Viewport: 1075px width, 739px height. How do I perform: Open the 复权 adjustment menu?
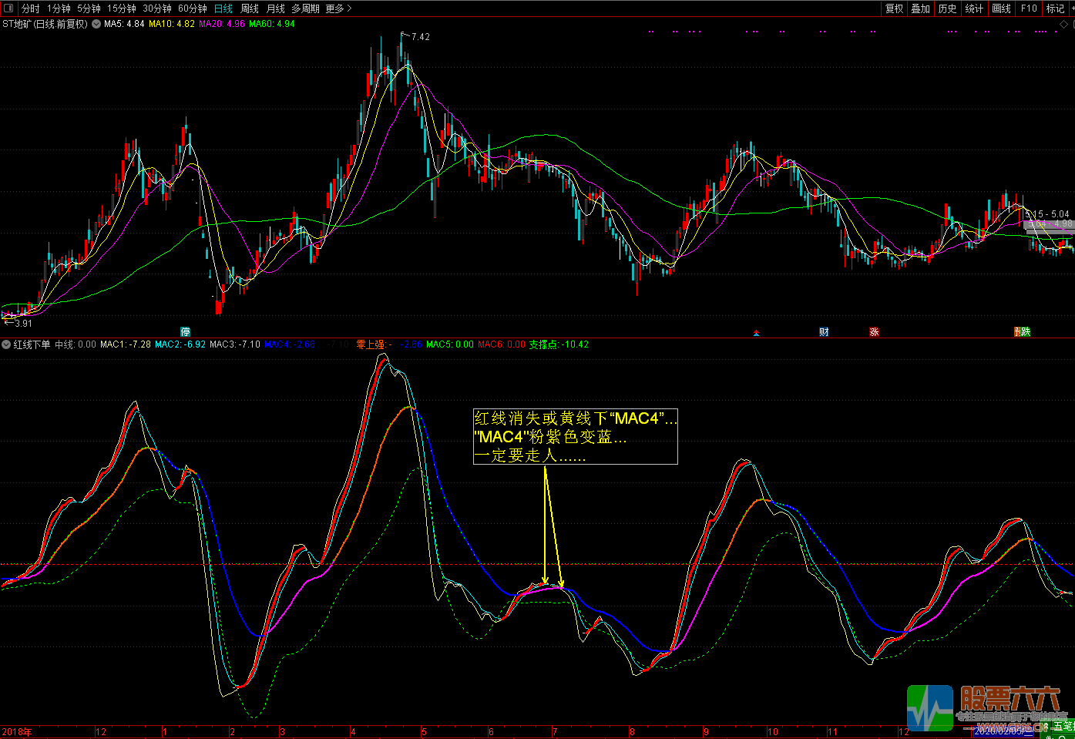(x=894, y=8)
